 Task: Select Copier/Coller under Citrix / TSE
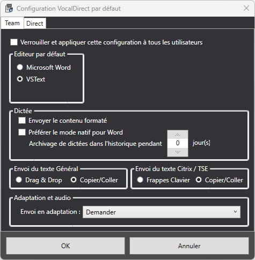click(199, 180)
